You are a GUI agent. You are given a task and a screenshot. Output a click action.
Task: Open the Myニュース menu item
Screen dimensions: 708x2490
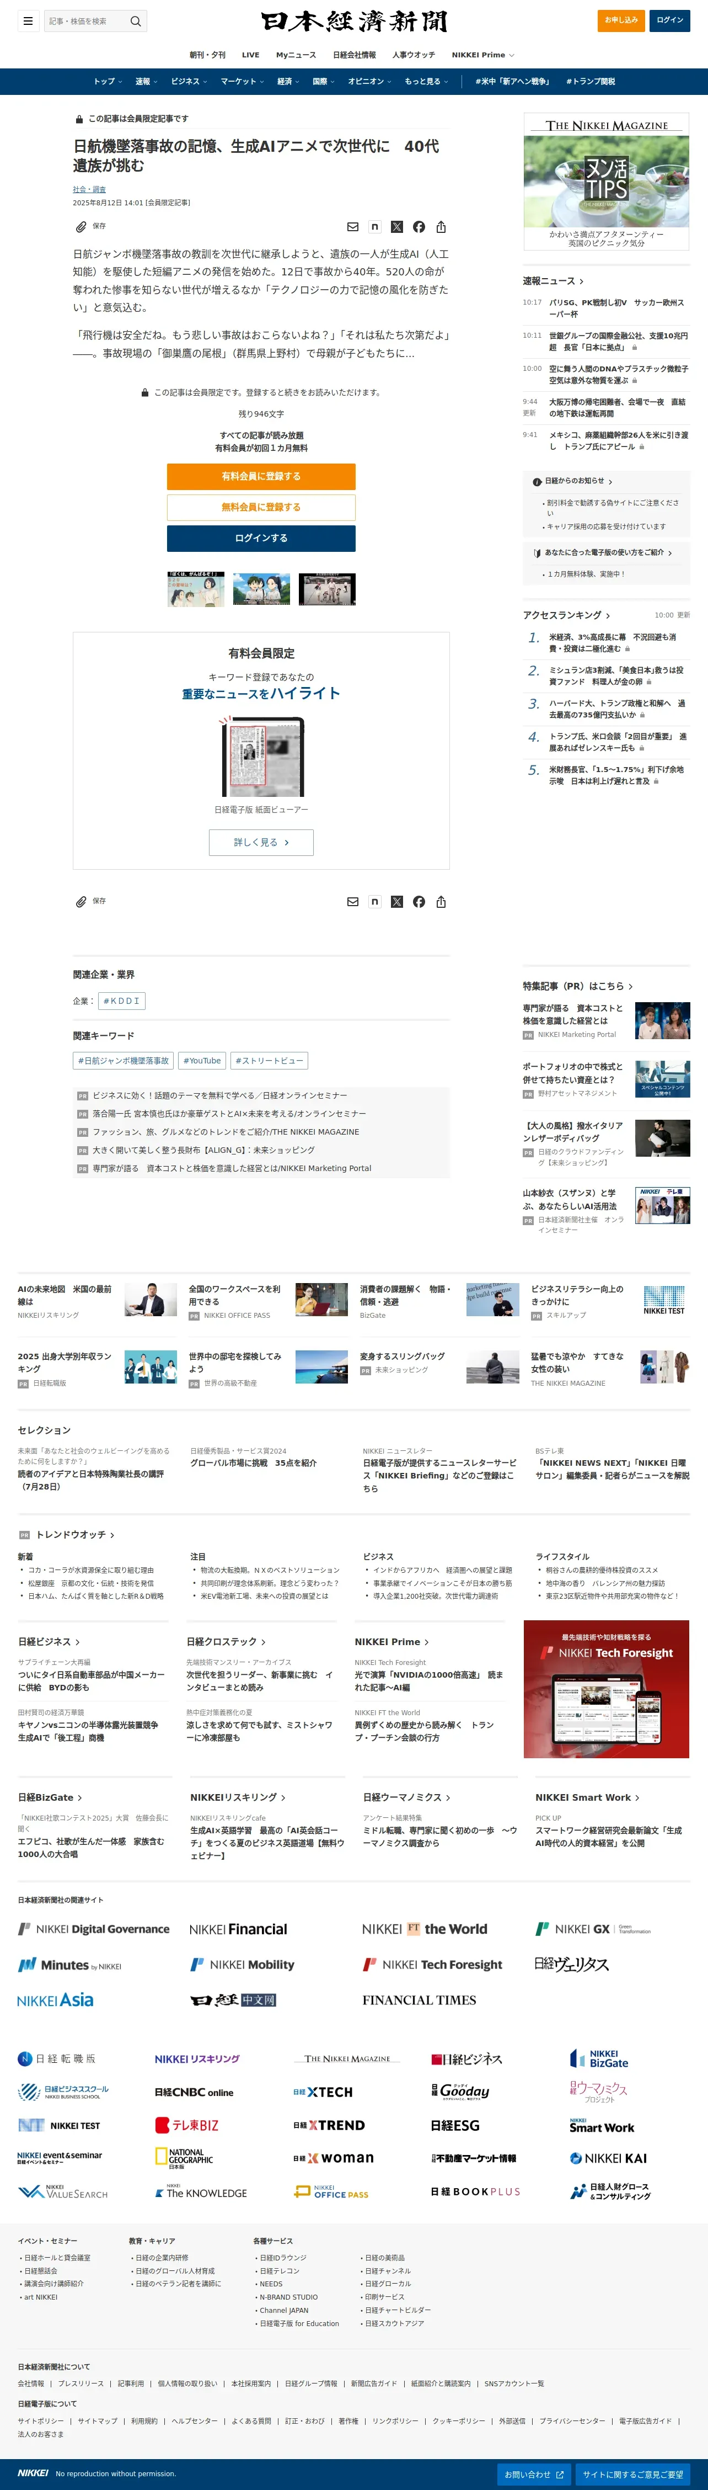[x=296, y=55]
